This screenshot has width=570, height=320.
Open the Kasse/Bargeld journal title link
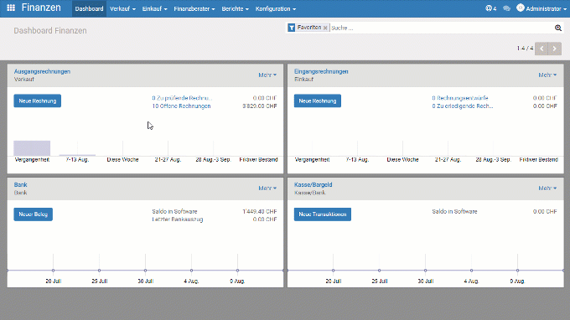tap(313, 185)
